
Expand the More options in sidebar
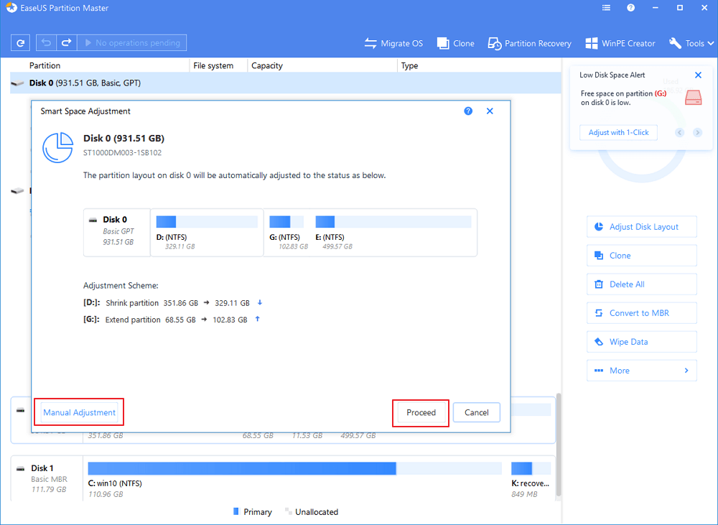[641, 371]
